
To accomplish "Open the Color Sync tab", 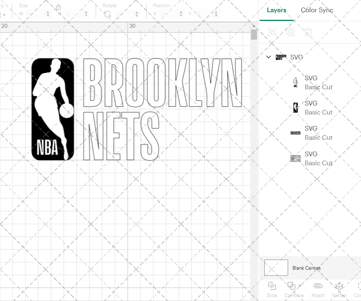I will click(x=317, y=10).
